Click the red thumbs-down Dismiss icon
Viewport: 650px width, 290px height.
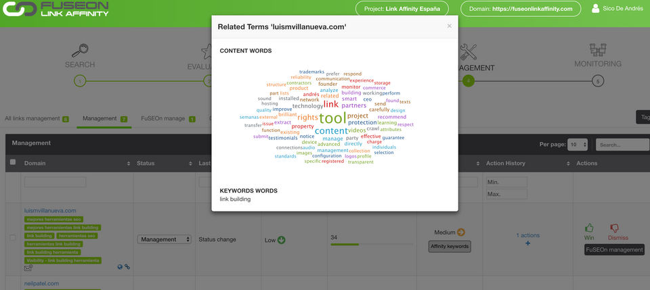[614, 228]
